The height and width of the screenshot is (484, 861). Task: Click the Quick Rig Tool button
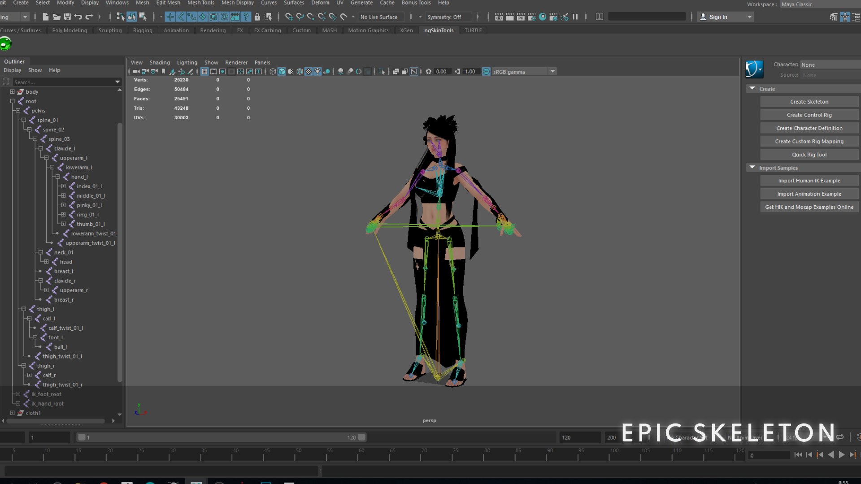[809, 155]
